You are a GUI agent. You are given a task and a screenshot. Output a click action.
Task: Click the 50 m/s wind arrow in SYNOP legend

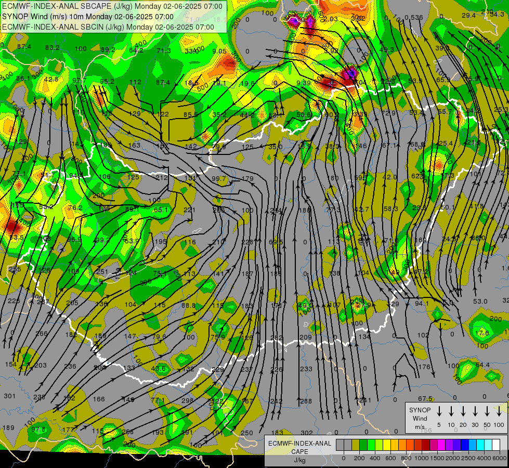click(487, 411)
